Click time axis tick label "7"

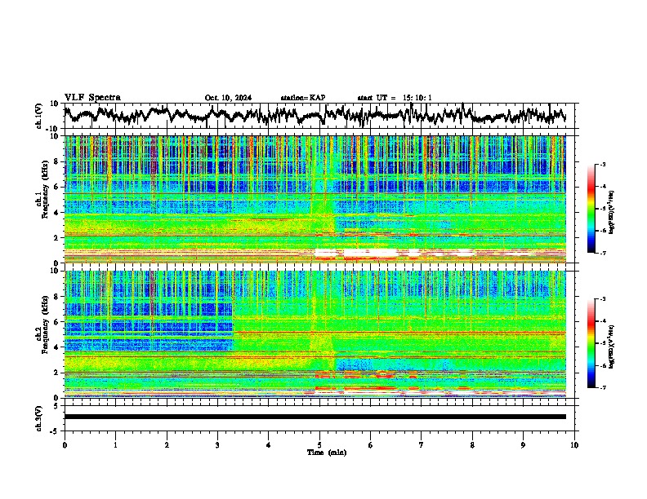point(422,445)
